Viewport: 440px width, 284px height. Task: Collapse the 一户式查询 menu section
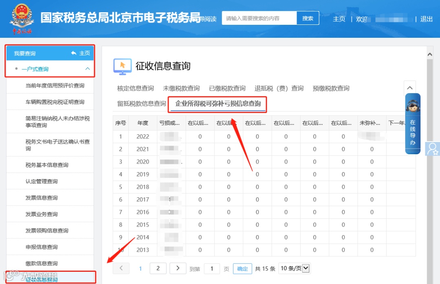(88, 69)
